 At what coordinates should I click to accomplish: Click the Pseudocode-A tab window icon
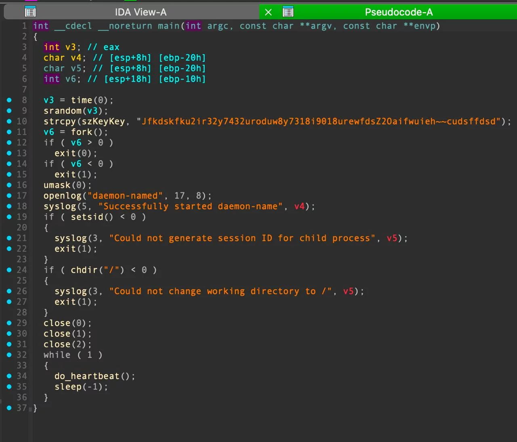click(x=288, y=12)
